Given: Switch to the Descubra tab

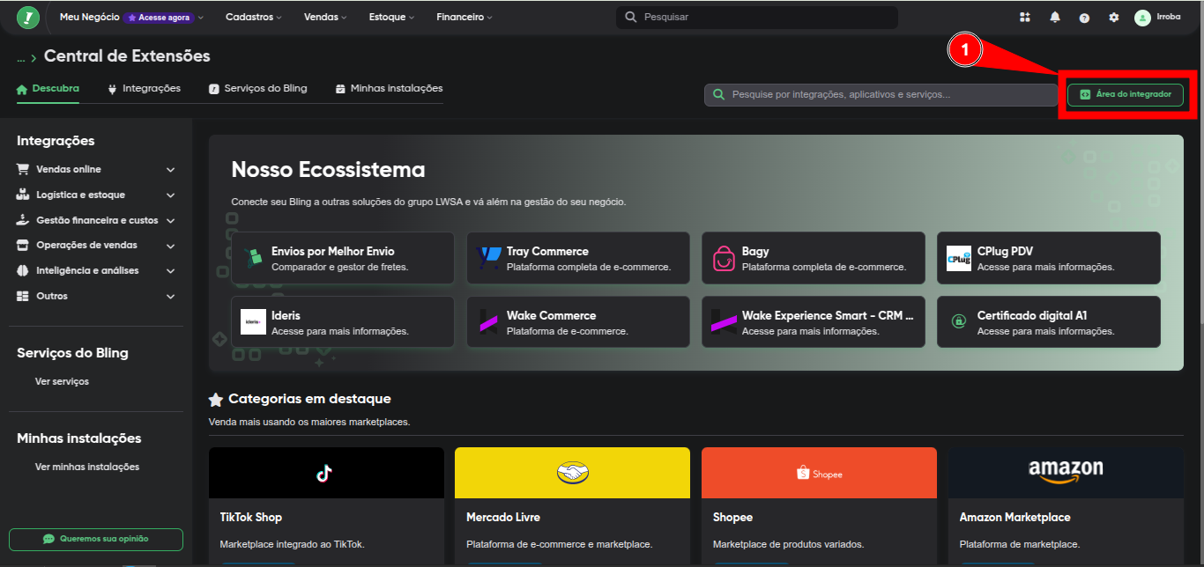Looking at the screenshot, I should [48, 89].
